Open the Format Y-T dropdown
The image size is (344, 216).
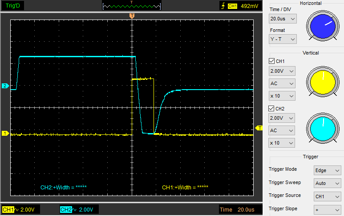[283, 39]
